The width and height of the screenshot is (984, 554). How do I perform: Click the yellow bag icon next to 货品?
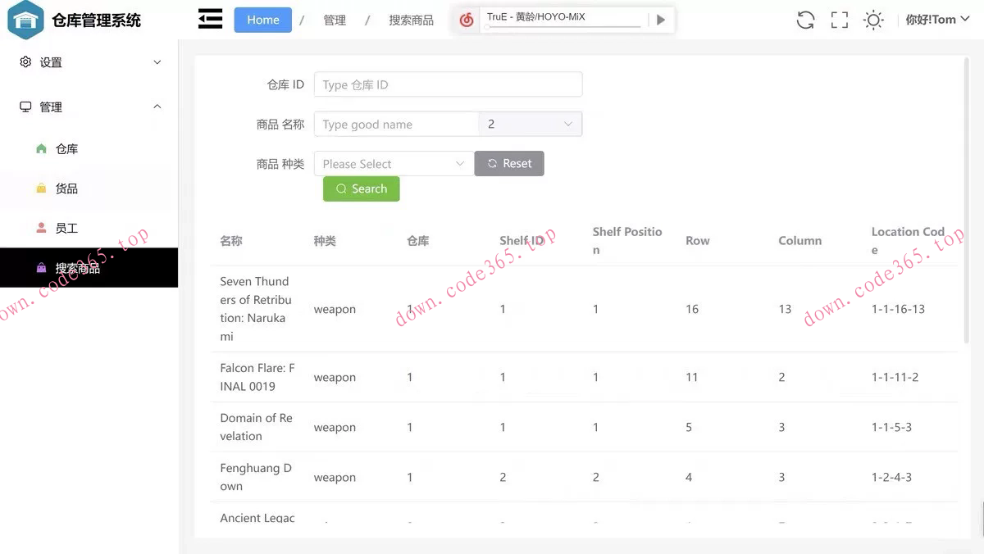pyautogui.click(x=39, y=188)
